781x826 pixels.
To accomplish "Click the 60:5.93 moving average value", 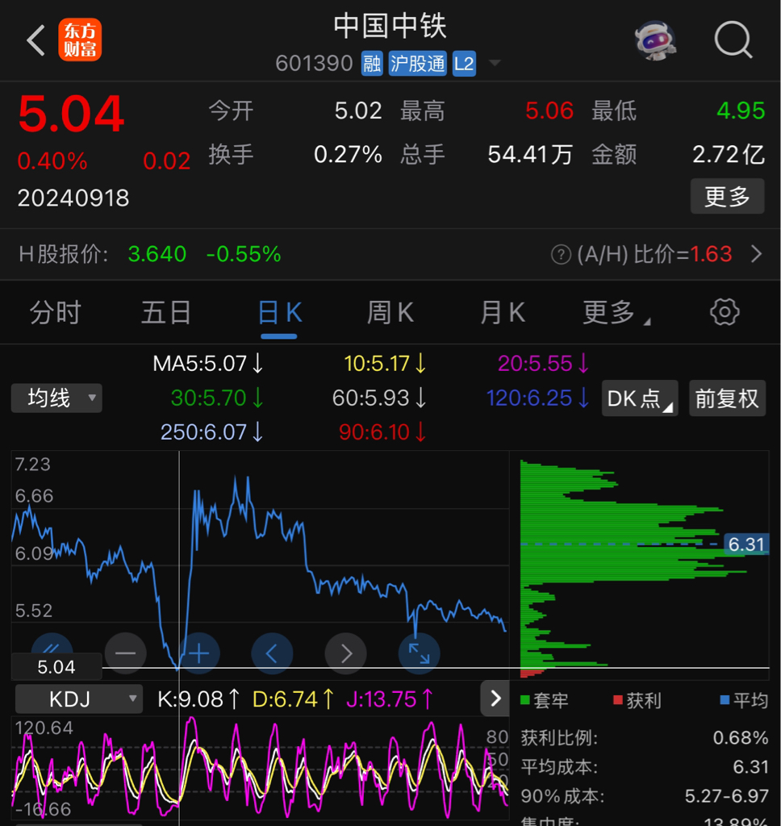I will (379, 398).
